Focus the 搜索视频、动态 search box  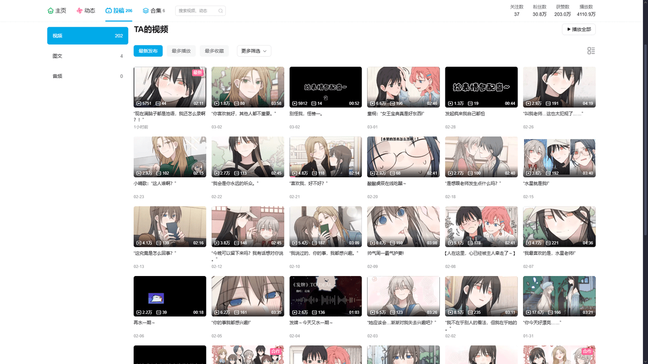pyautogui.click(x=200, y=11)
